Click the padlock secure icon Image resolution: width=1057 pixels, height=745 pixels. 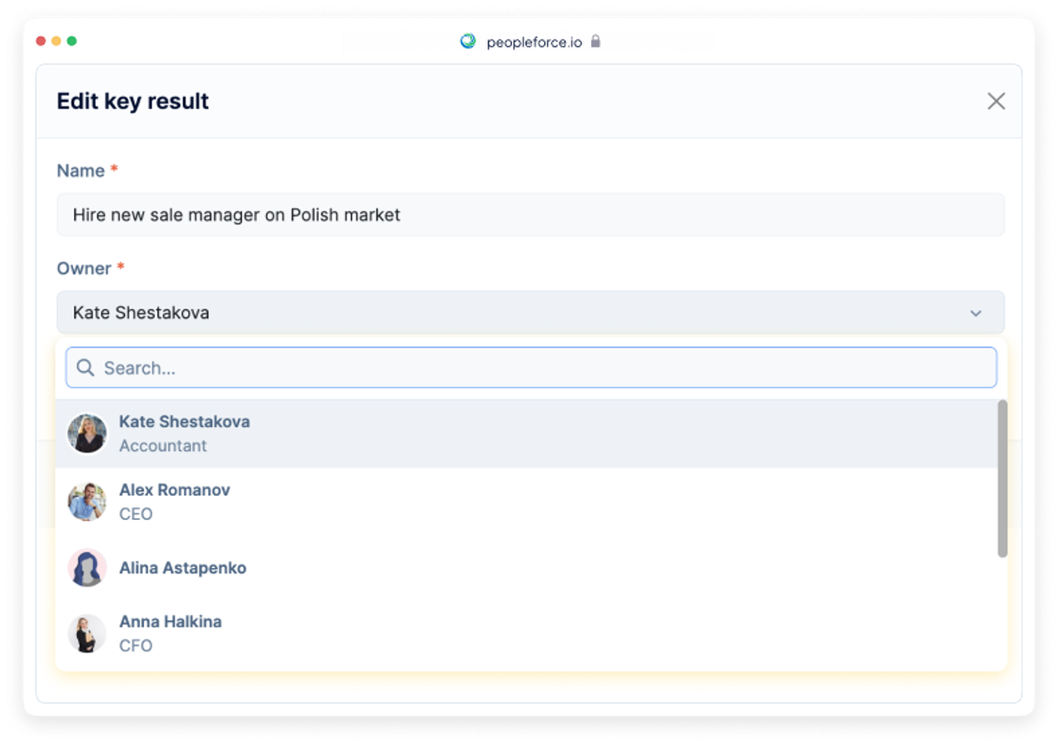click(x=595, y=41)
